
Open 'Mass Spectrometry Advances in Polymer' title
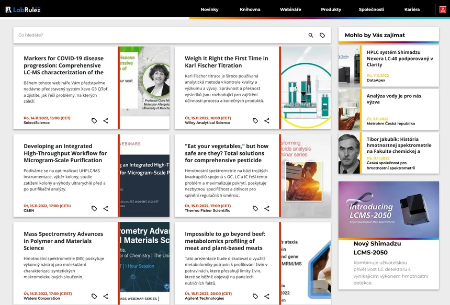[63, 241]
